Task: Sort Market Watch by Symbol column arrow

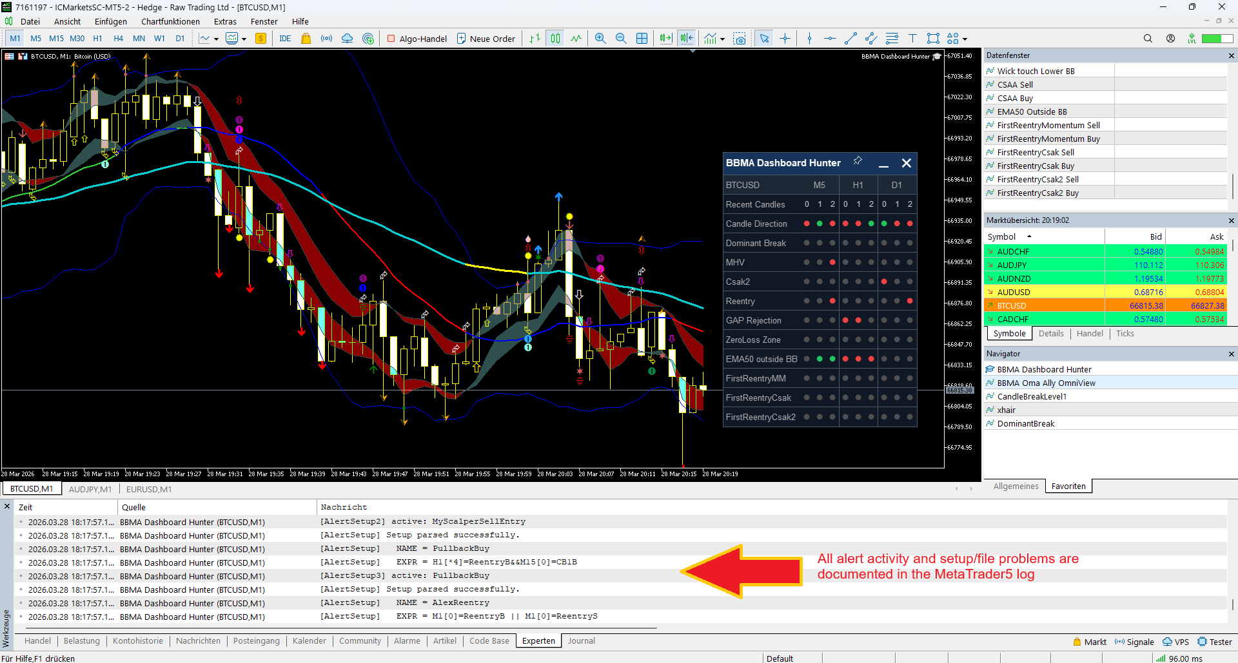Action: pos(1029,236)
